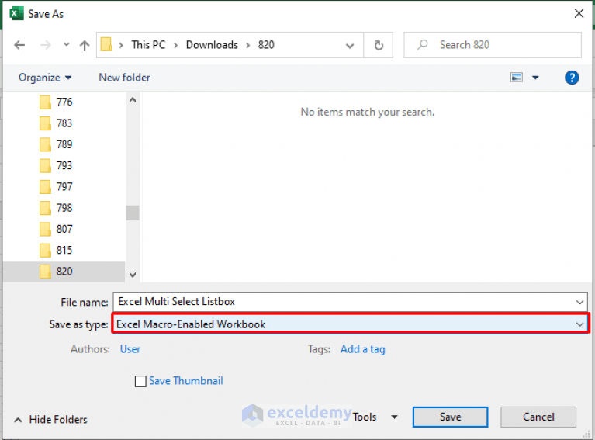Click the navigation pane scroll up arrow

click(133, 100)
